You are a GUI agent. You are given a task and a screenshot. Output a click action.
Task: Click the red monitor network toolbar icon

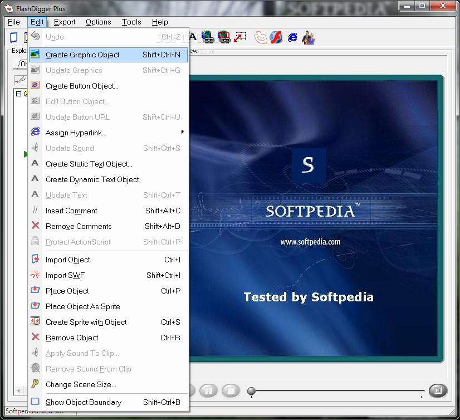224,37
